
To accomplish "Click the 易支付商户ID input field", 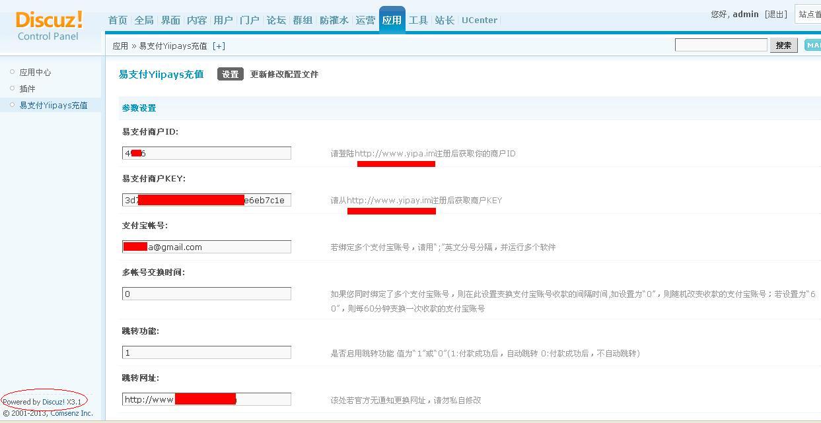I will click(207, 153).
